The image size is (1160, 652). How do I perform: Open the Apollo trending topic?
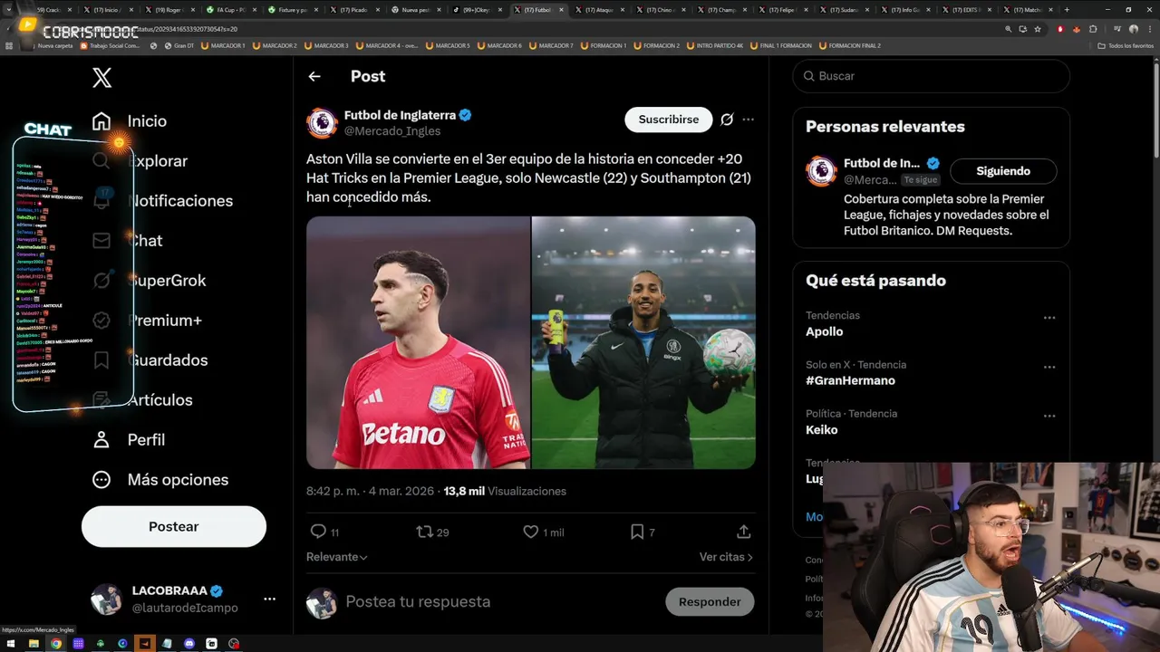click(x=824, y=331)
